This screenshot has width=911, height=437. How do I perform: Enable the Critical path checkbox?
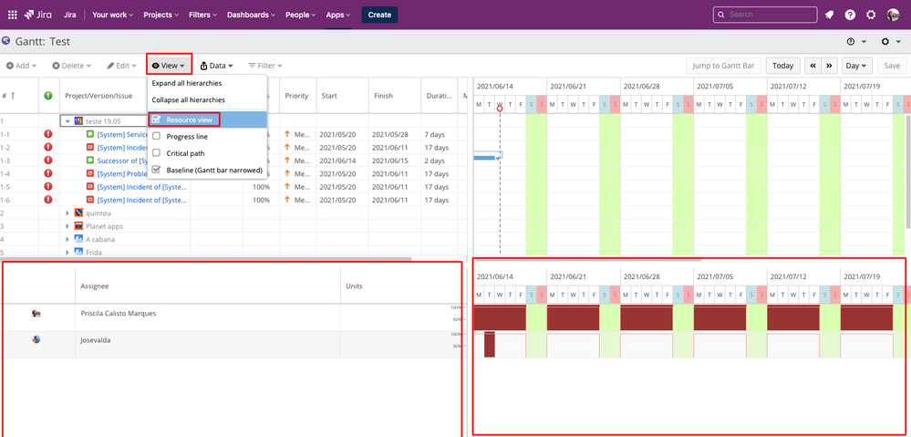point(156,153)
